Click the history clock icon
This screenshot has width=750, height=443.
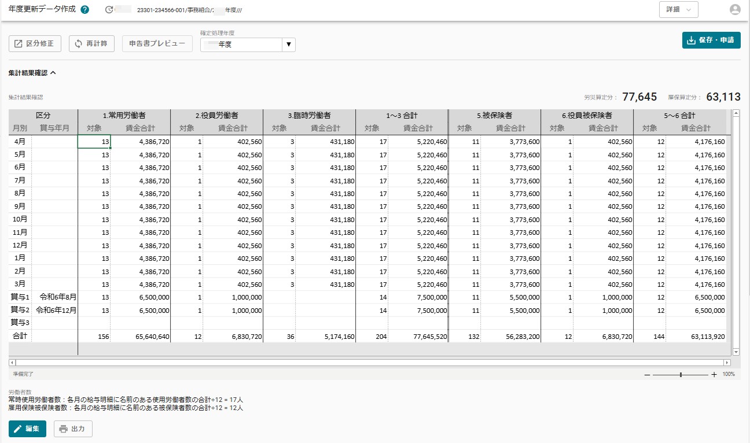[109, 10]
